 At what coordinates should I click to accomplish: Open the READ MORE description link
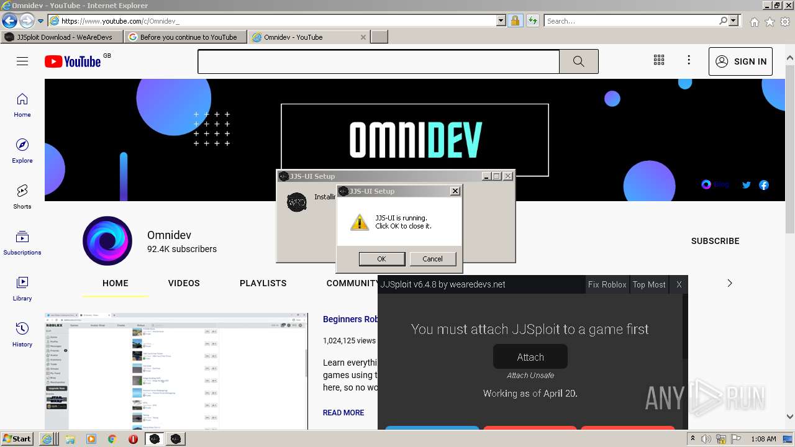[343, 413]
